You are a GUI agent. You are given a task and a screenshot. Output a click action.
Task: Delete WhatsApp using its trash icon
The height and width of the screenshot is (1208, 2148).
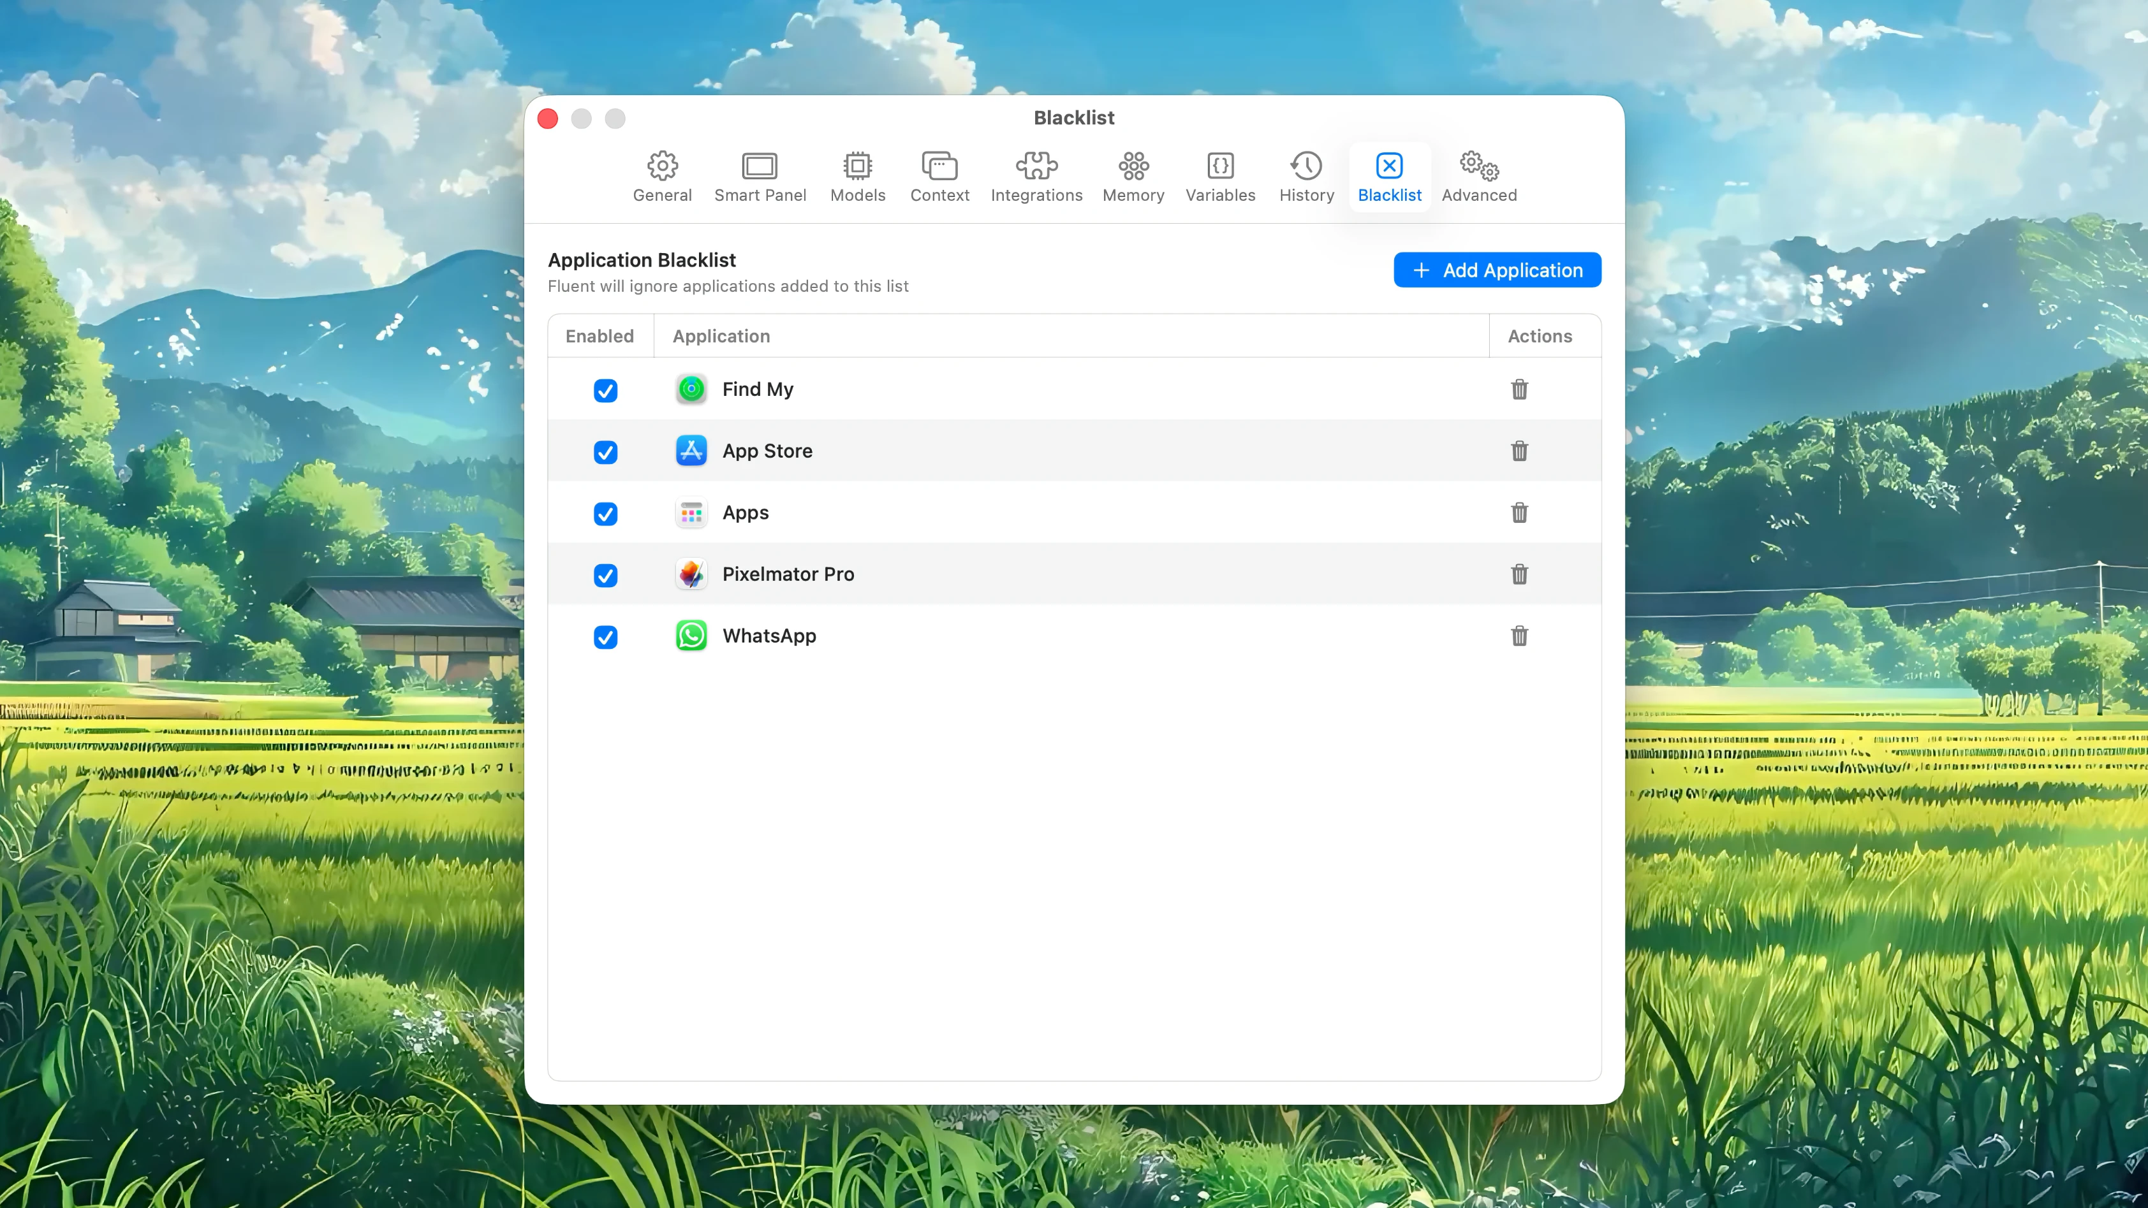coord(1519,636)
